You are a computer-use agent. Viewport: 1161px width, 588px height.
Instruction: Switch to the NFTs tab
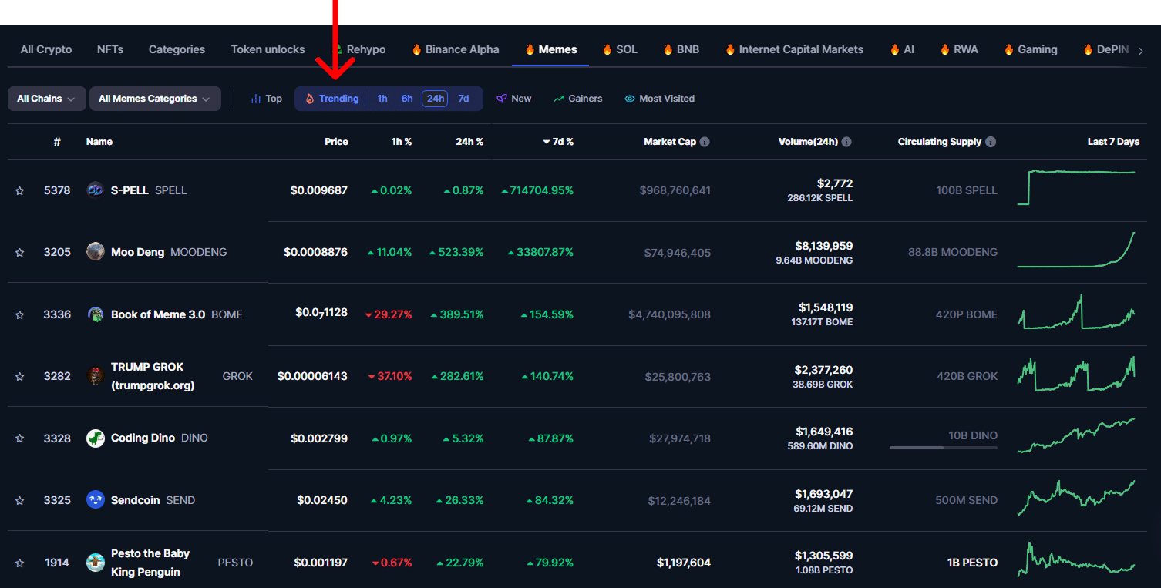110,49
